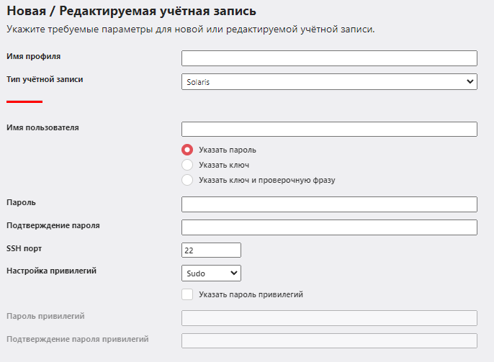Viewport: 494px width, 362px height.
Task: Click the 'Имя профиля' label text
Action: (x=33, y=56)
